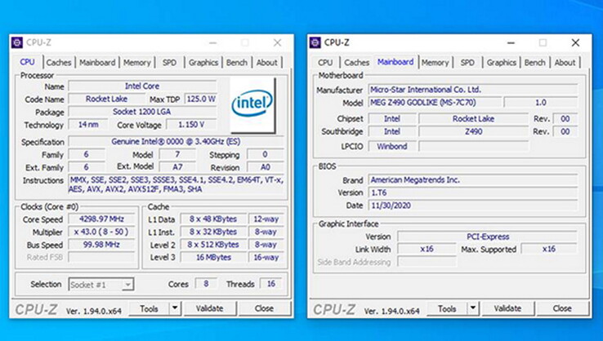Click the Cores value '8'
603x341 pixels.
tap(206, 284)
